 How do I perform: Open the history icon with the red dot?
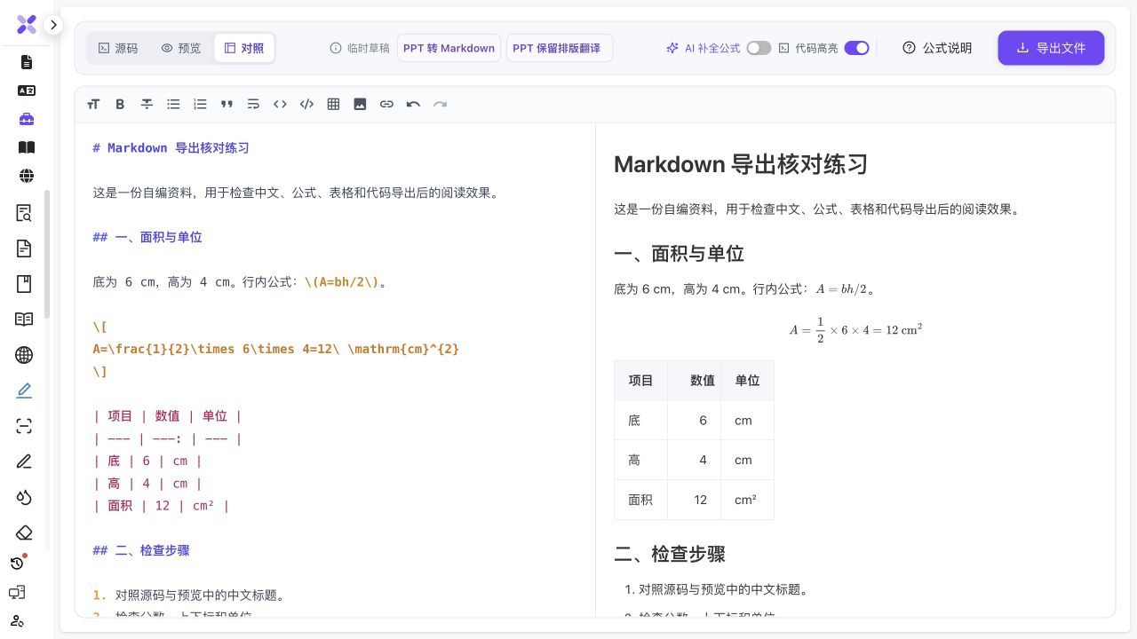17,563
